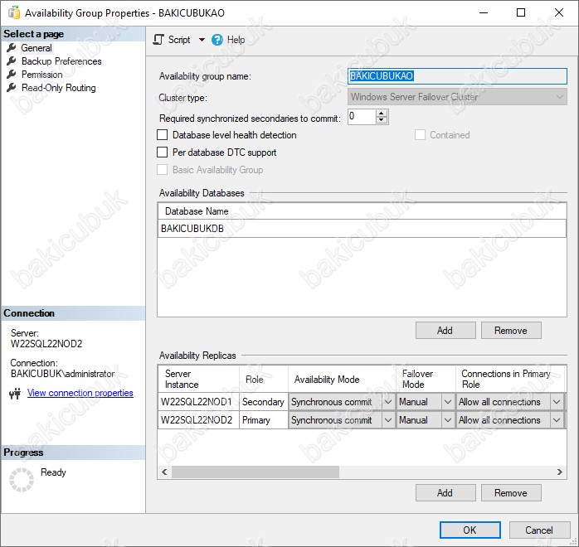The width and height of the screenshot is (579, 547).
Task: Open Failover Mode dropdown for W22SQL22NOD1
Action: [448, 402]
